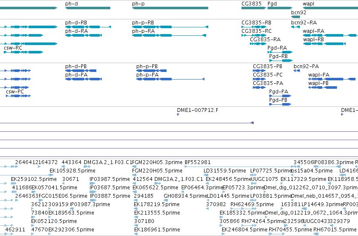358x236 pixels.
Task: Click the EK292306.5prime EST label
Action: pyautogui.click(x=71, y=230)
